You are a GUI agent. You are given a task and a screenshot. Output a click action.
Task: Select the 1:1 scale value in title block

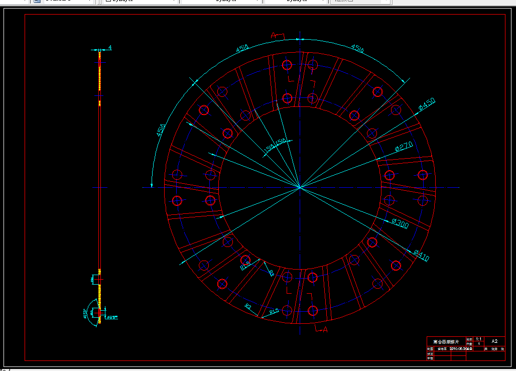coord(479,339)
